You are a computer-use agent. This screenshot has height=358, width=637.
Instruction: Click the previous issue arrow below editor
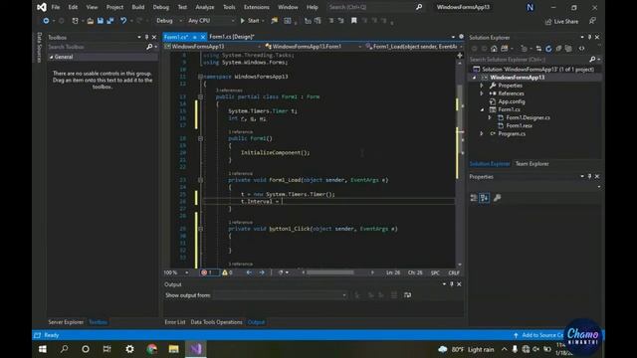click(249, 272)
